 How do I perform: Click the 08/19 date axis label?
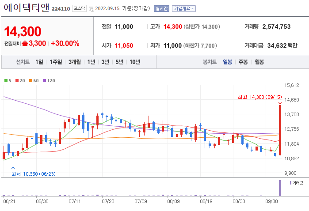206,201
